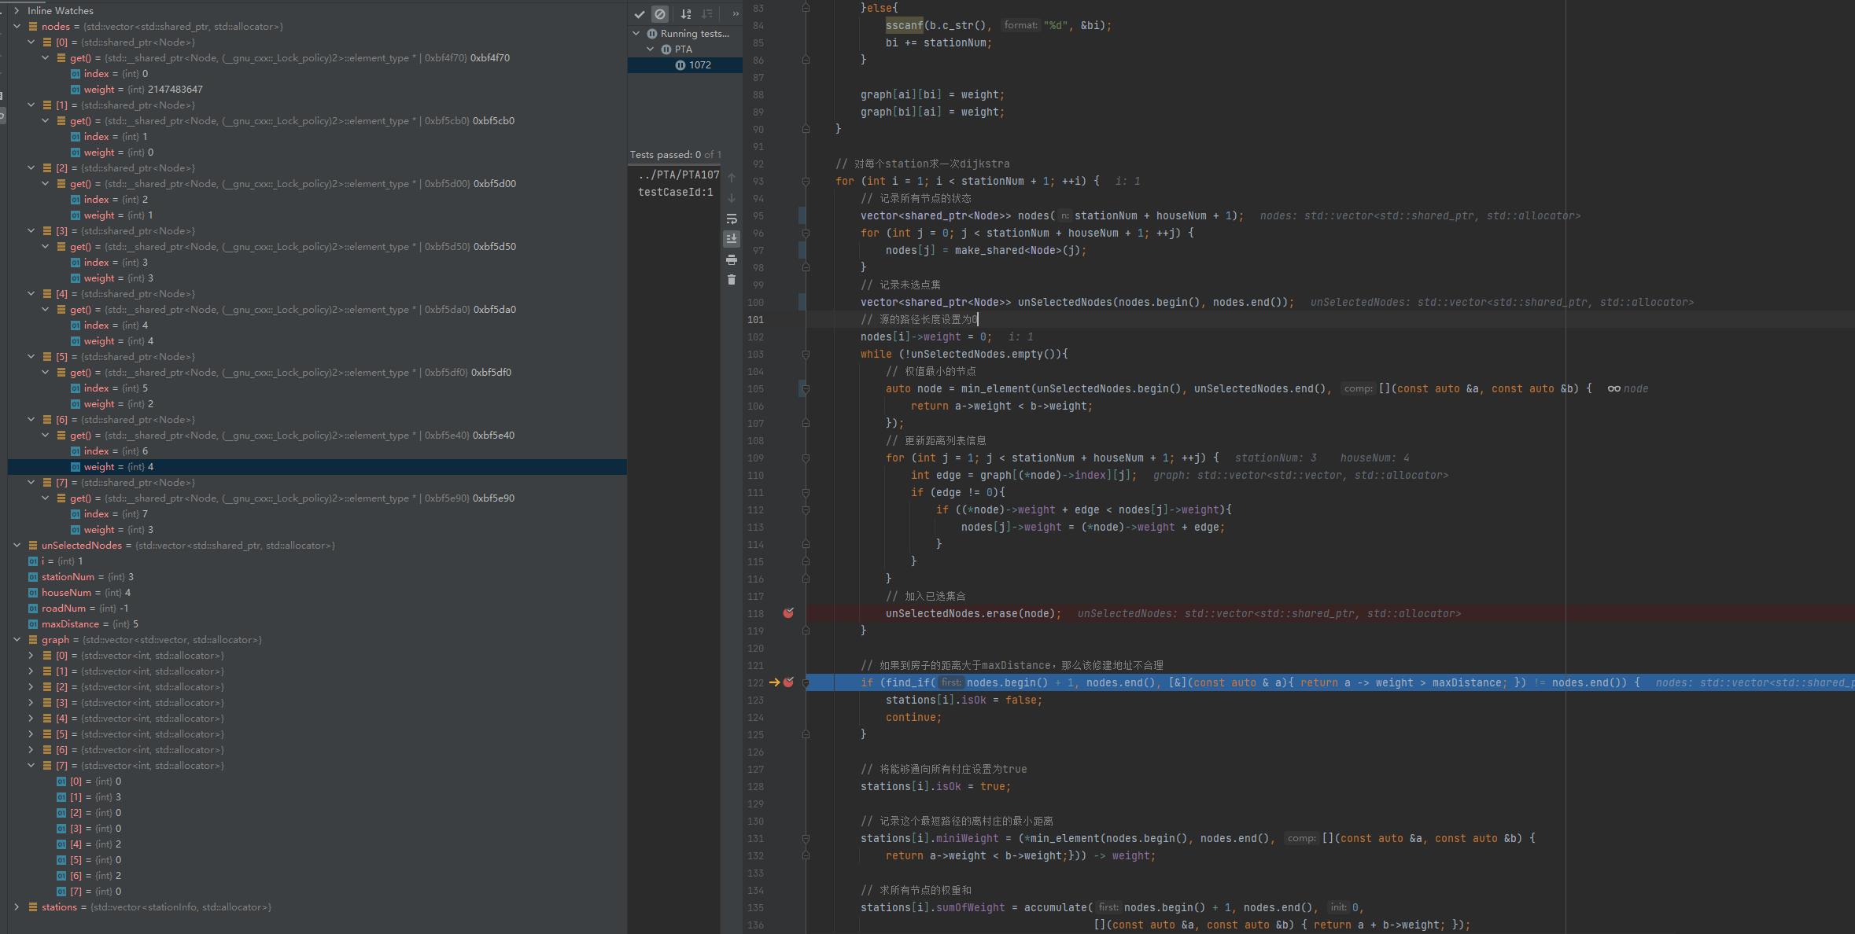Expand Inline Watches section
This screenshot has height=934, width=1855.
(x=17, y=11)
